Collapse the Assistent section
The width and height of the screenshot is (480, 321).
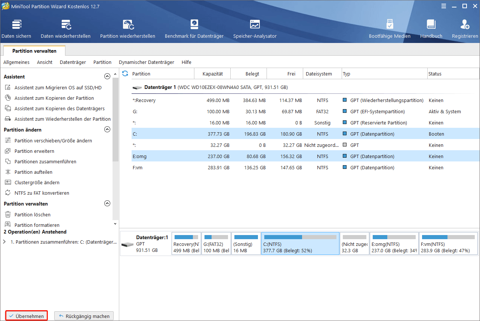click(x=107, y=76)
